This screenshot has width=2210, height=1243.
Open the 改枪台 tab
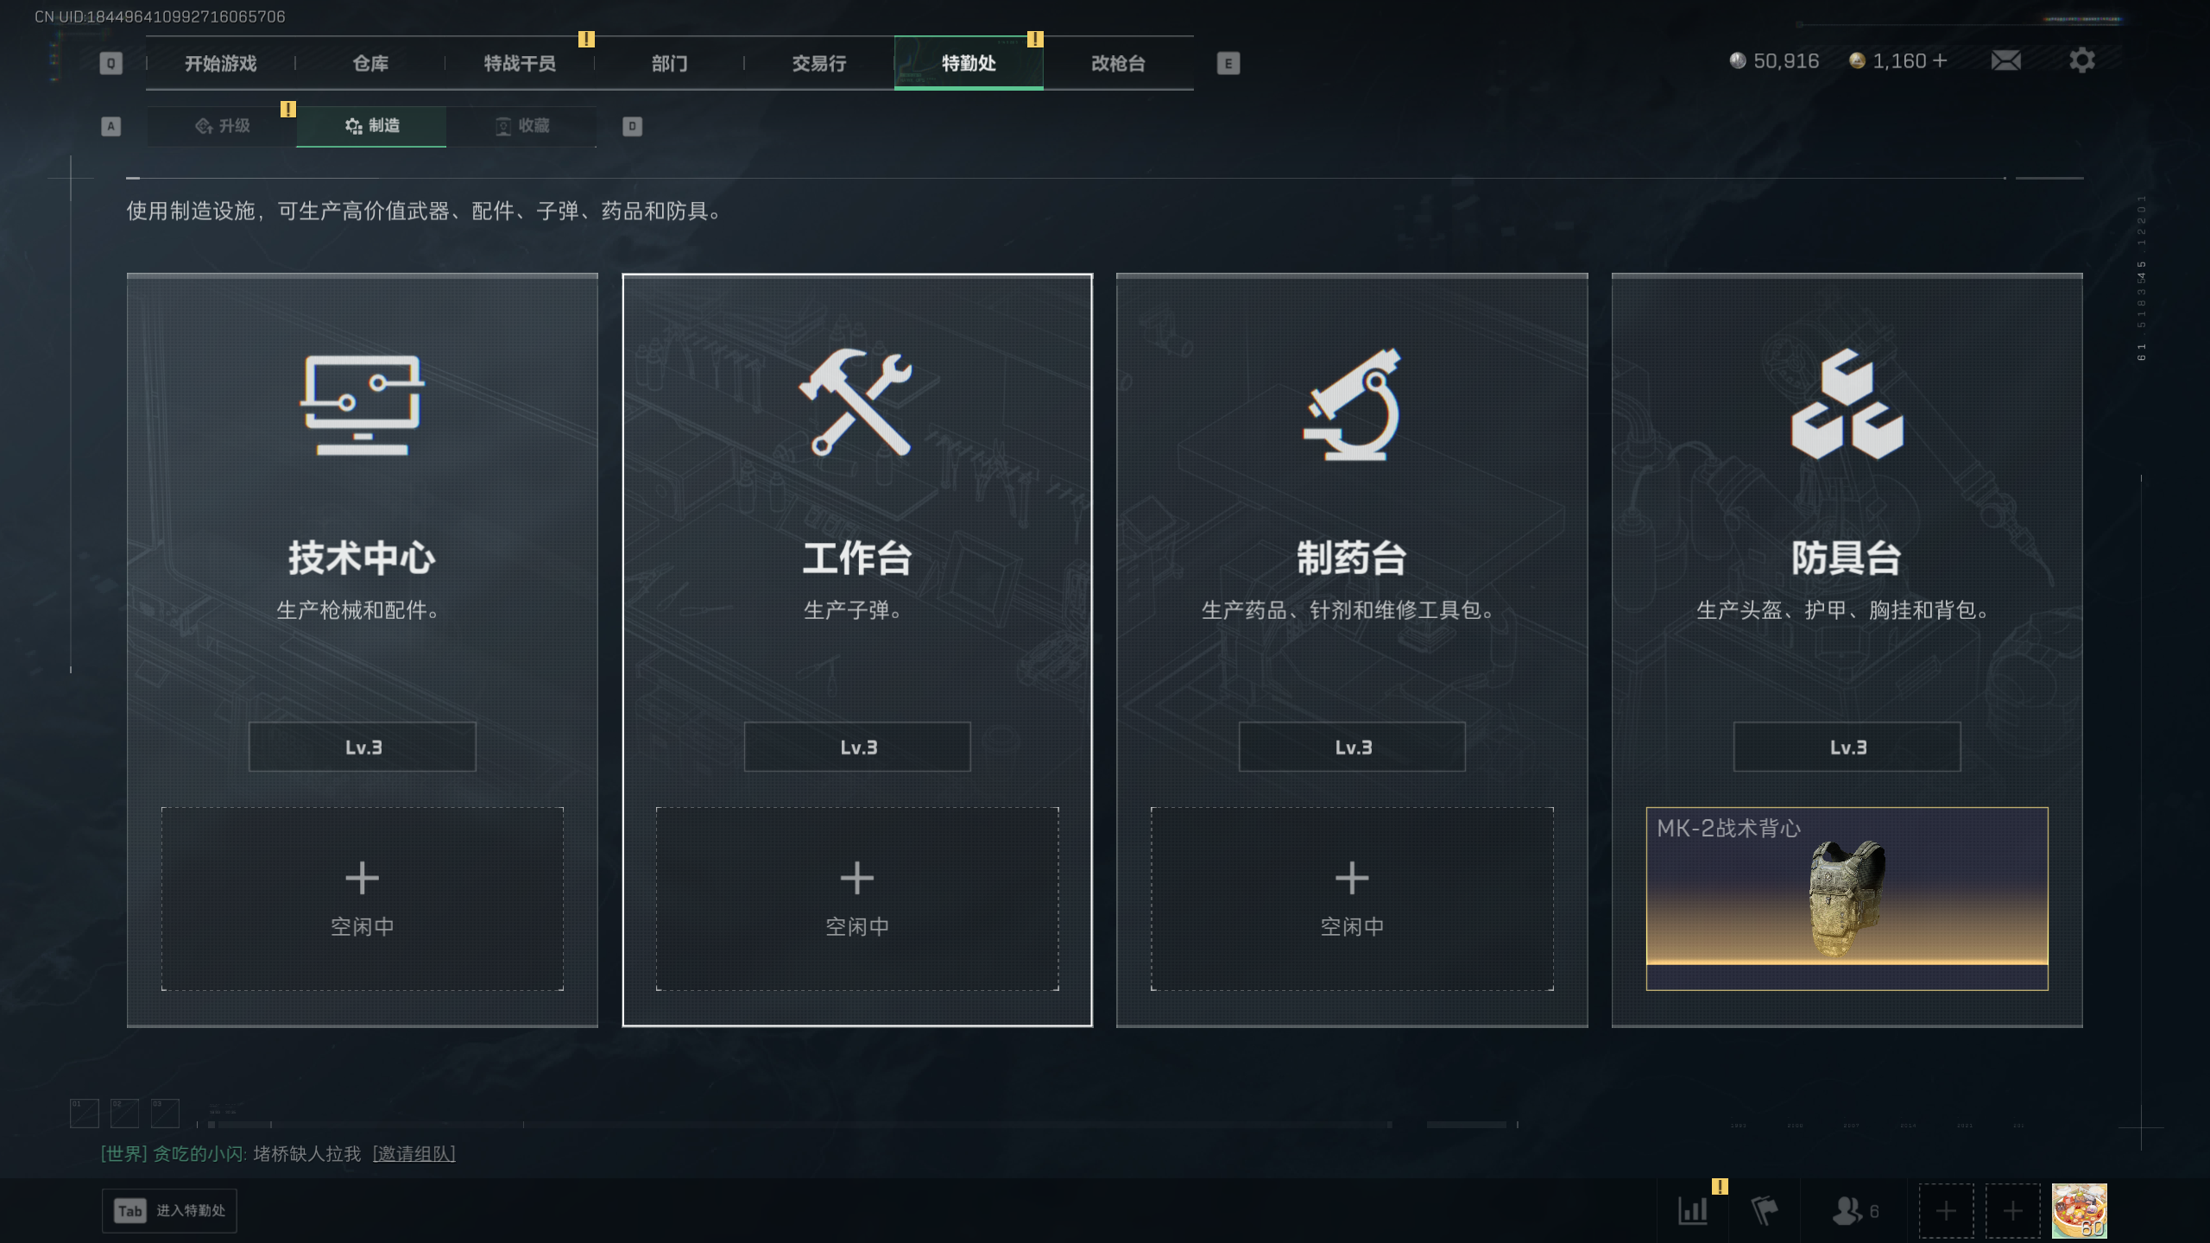pos(1118,63)
